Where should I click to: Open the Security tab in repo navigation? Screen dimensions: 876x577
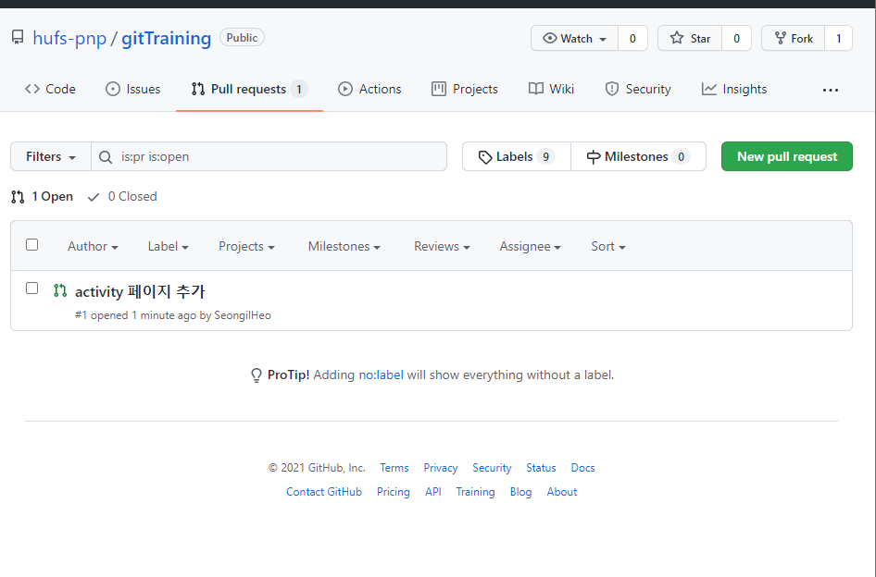coord(638,89)
